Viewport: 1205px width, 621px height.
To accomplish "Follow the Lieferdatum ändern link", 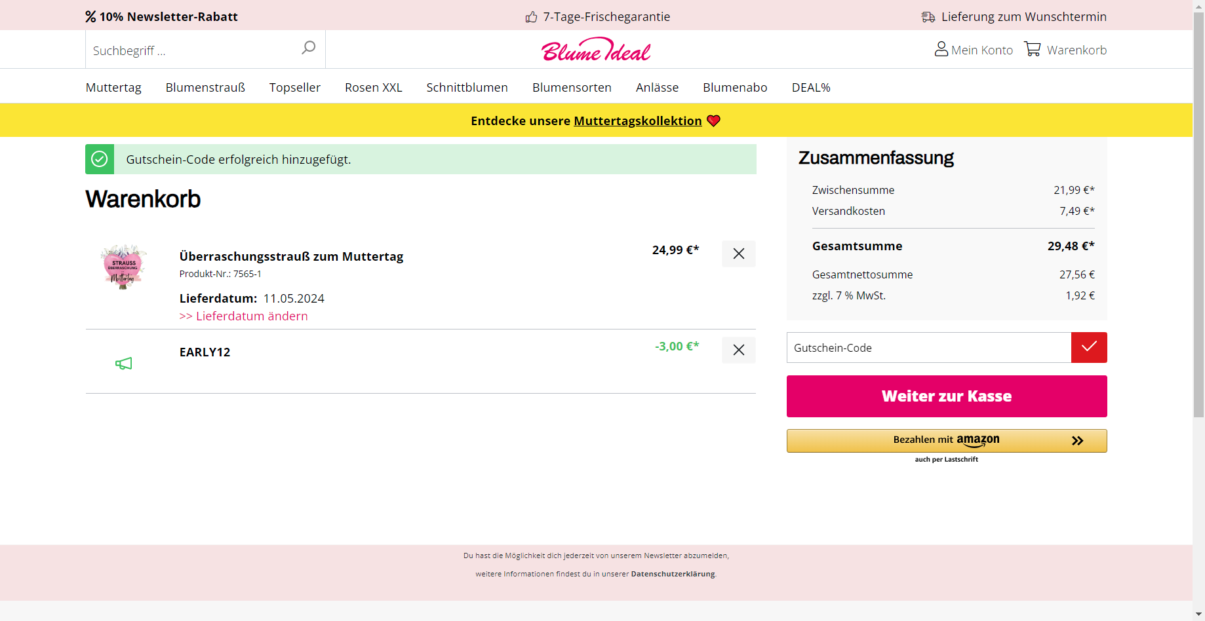I will pyautogui.click(x=243, y=316).
